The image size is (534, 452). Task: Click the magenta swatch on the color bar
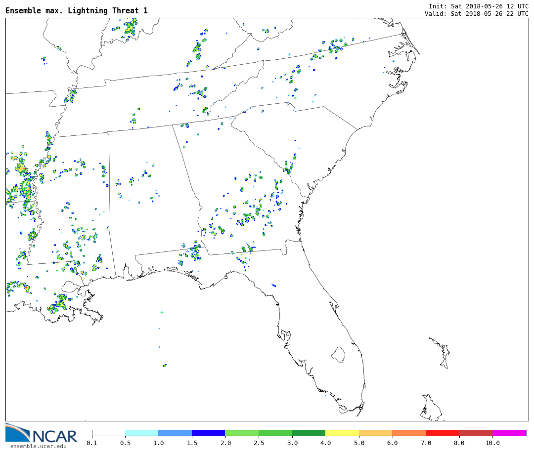pyautogui.click(x=509, y=433)
